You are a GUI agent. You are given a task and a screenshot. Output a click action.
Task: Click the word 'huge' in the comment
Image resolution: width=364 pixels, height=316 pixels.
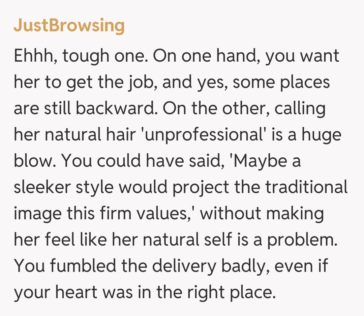[x=321, y=135]
